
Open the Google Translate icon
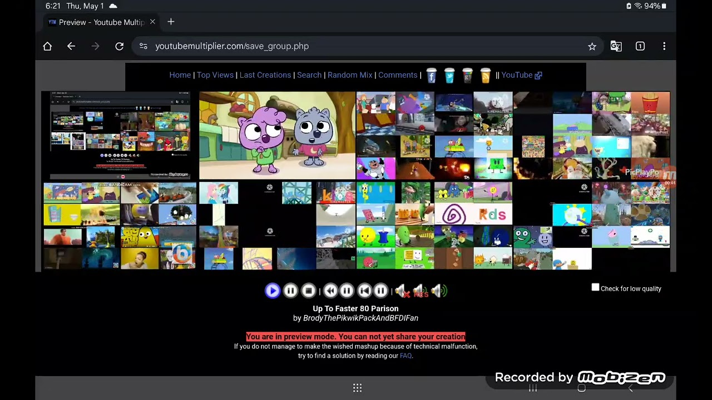(x=616, y=46)
